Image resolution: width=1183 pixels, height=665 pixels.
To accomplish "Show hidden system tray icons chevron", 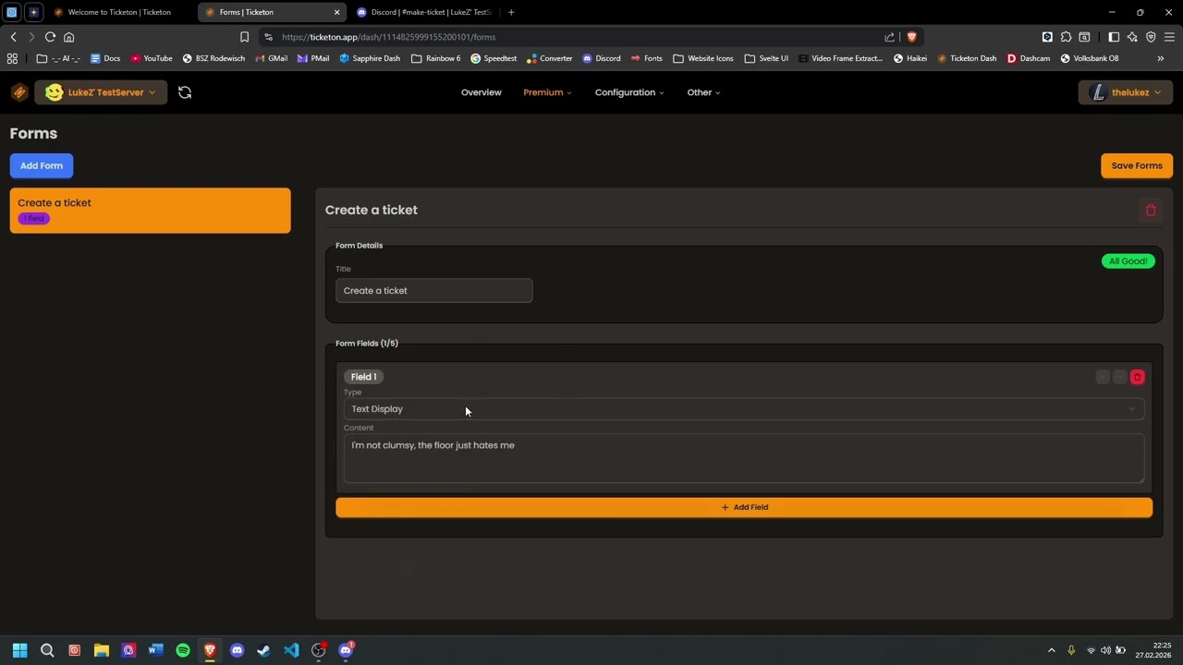I will (1052, 650).
